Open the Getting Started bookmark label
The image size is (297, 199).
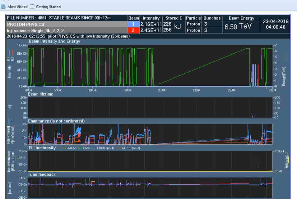coord(48,7)
